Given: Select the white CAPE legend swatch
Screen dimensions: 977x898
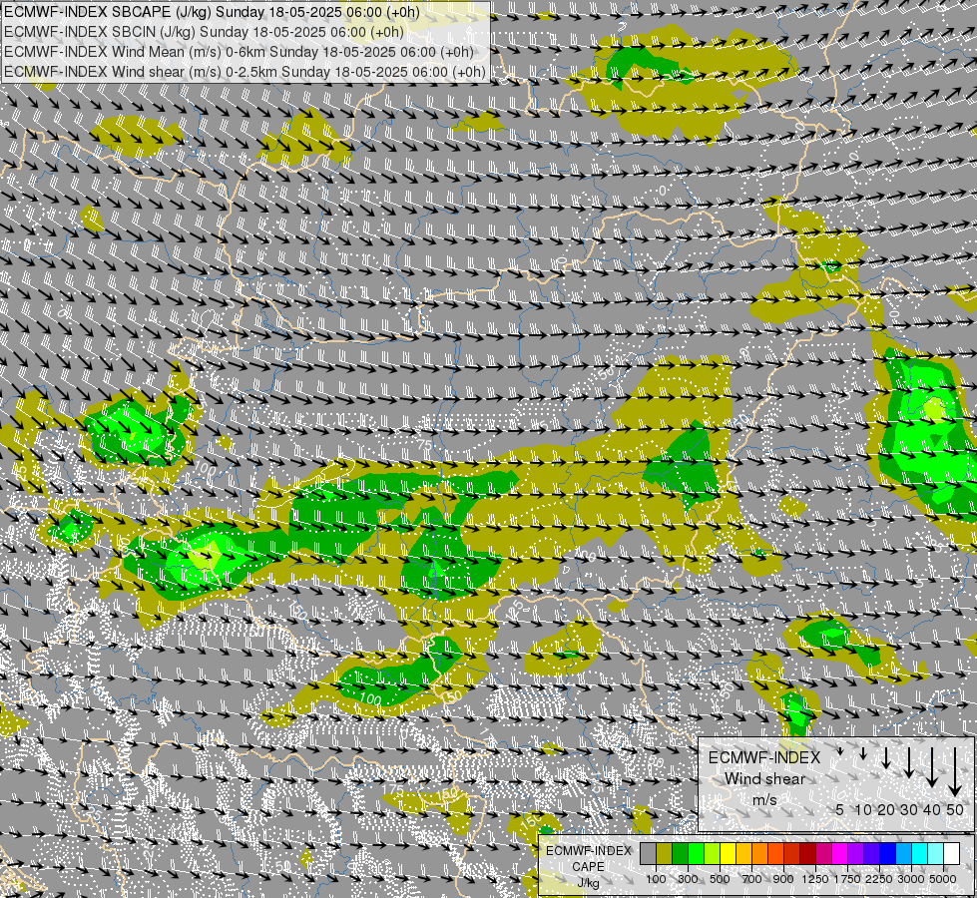Looking at the screenshot, I should point(952,853).
